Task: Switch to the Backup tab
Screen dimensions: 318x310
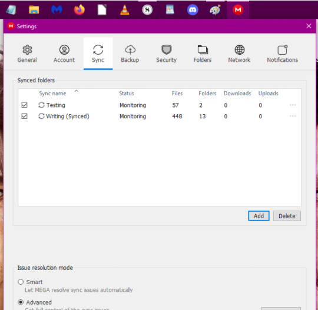Action: pyautogui.click(x=130, y=54)
